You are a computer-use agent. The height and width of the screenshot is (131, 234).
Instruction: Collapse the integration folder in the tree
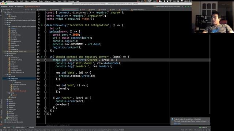click(x=7, y=79)
